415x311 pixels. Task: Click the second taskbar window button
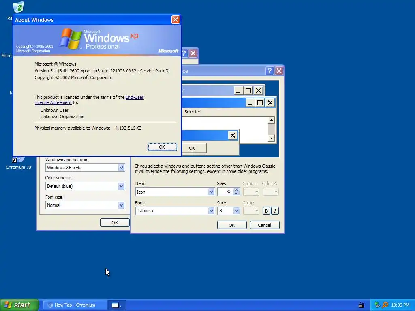pyautogui.click(x=116, y=305)
